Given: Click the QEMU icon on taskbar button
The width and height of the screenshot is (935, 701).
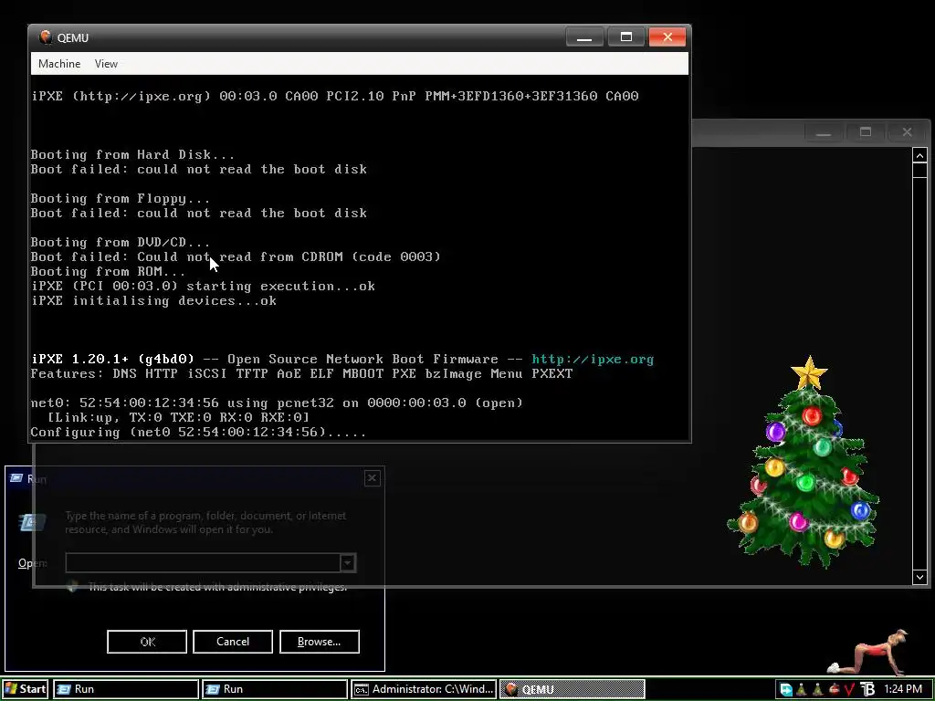Looking at the screenshot, I should (x=511, y=689).
